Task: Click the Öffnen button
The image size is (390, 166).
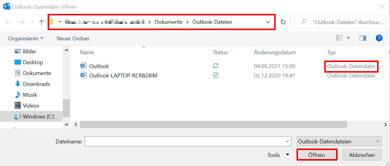Action: pyautogui.click(x=316, y=155)
